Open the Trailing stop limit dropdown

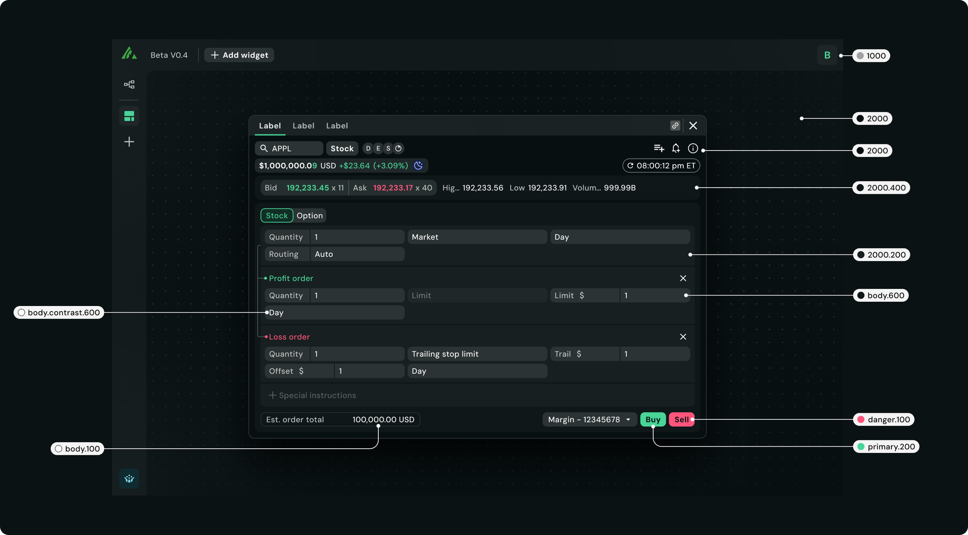point(477,354)
